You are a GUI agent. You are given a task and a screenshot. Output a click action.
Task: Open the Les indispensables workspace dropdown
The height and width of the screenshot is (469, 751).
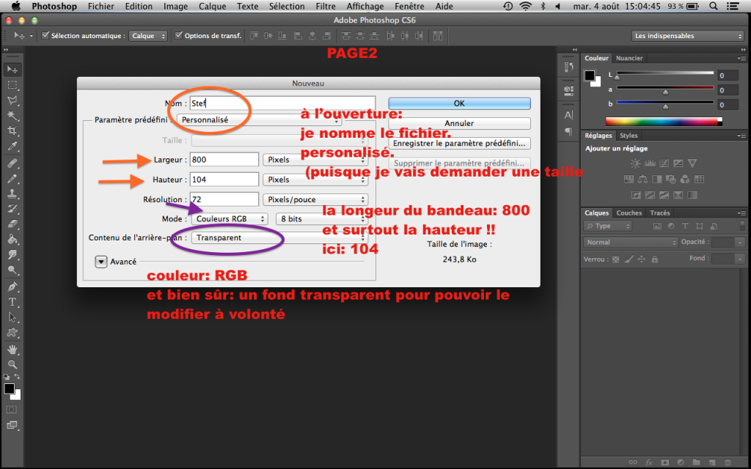pyautogui.click(x=688, y=36)
